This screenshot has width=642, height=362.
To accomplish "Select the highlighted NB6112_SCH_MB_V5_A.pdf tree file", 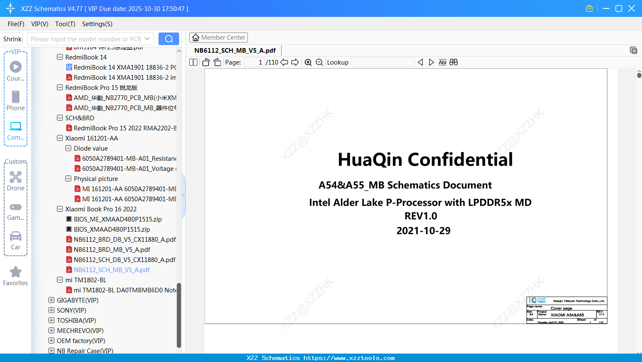I will 108,270.
